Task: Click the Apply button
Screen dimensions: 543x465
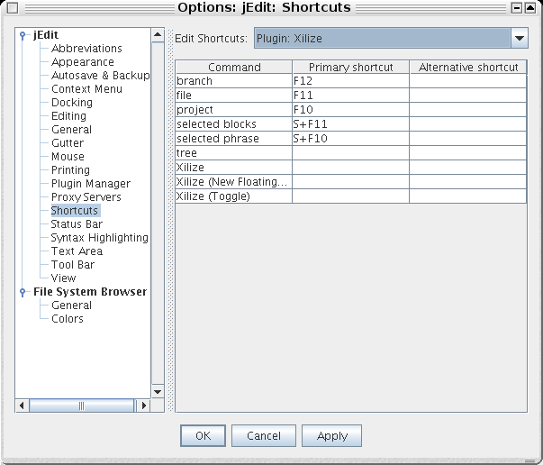Action: point(331,435)
